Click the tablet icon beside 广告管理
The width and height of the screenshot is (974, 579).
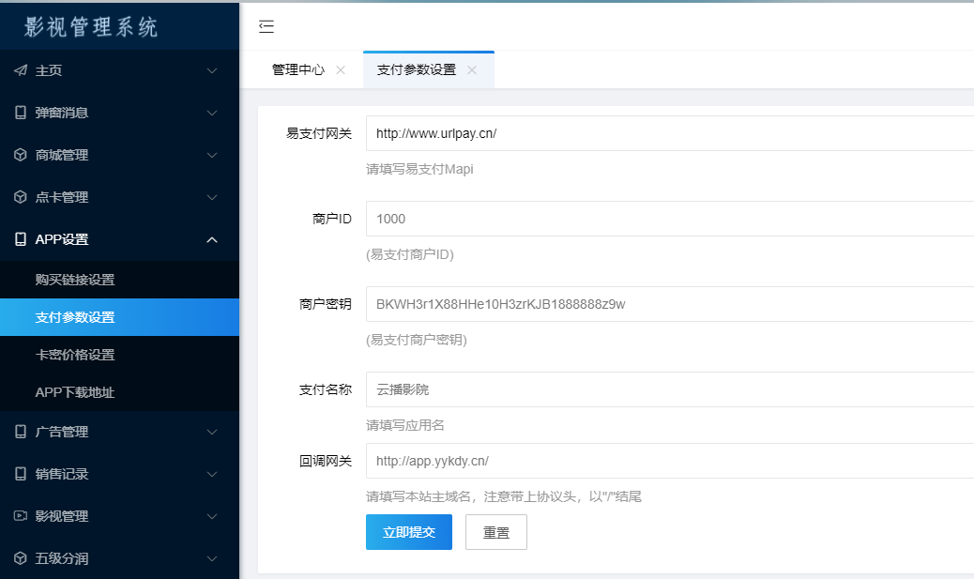click(x=21, y=432)
